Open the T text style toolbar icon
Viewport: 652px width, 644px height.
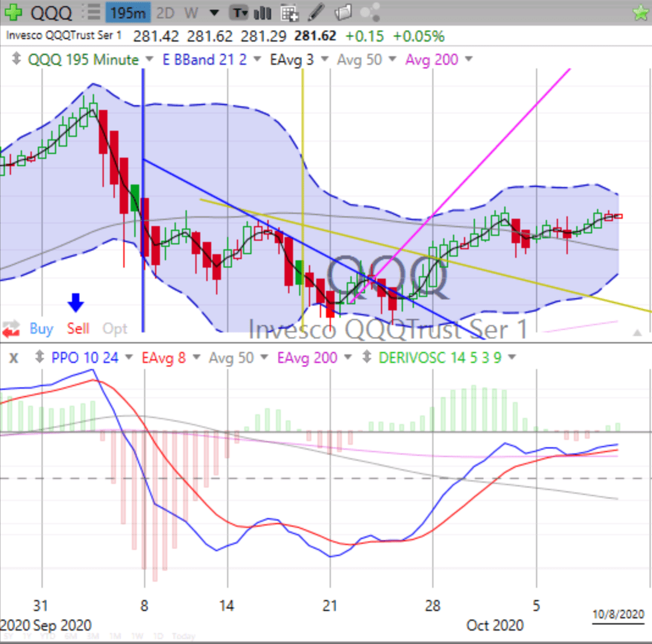tap(239, 13)
